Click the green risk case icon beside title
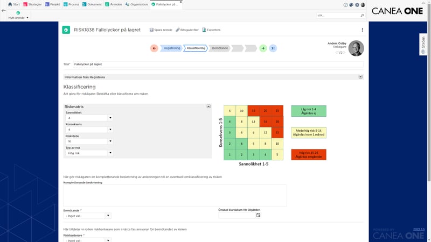Image resolution: width=431 pixels, height=242 pixels. point(66,30)
